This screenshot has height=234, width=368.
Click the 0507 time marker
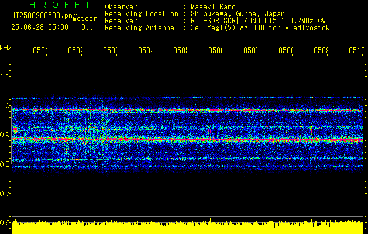point(250,50)
